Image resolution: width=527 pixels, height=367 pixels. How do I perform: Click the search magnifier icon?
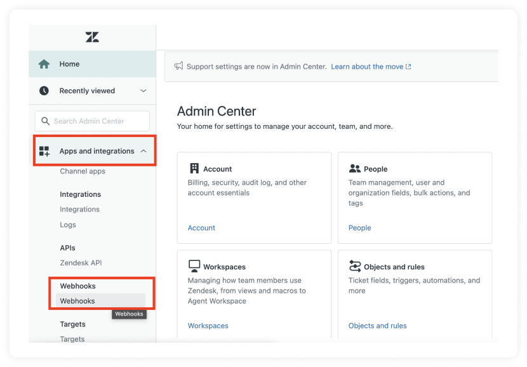tap(45, 121)
